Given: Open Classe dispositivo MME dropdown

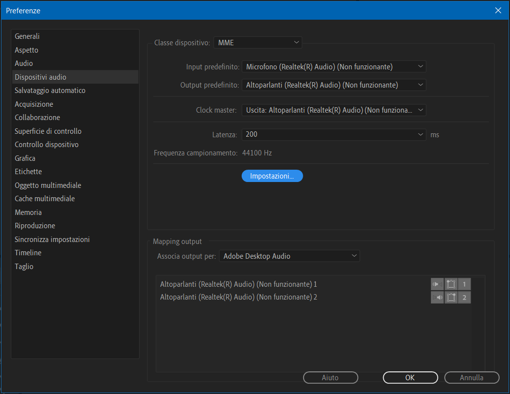Looking at the screenshot, I should [x=257, y=43].
